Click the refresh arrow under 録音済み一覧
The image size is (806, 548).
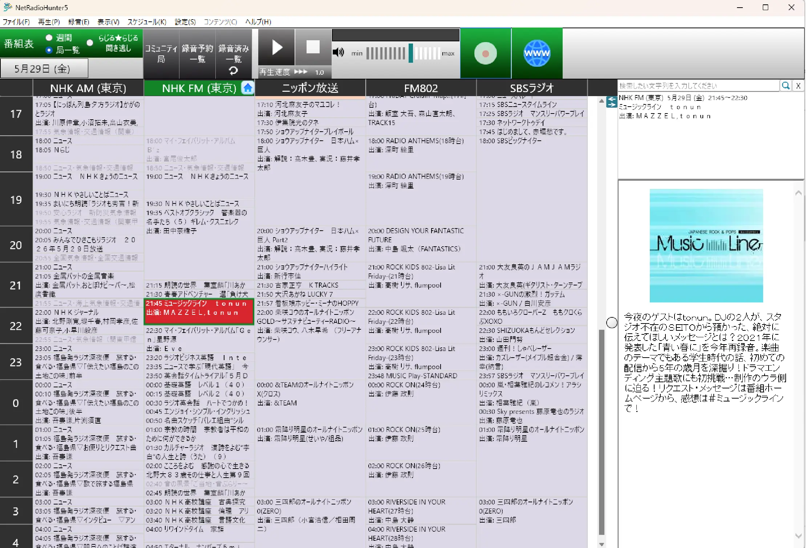(x=234, y=71)
